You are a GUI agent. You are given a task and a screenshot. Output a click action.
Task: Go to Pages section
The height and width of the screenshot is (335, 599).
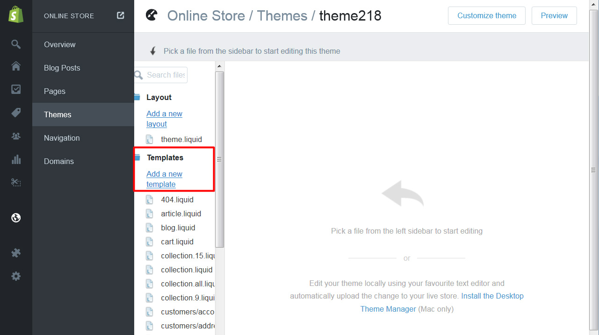pyautogui.click(x=83, y=91)
